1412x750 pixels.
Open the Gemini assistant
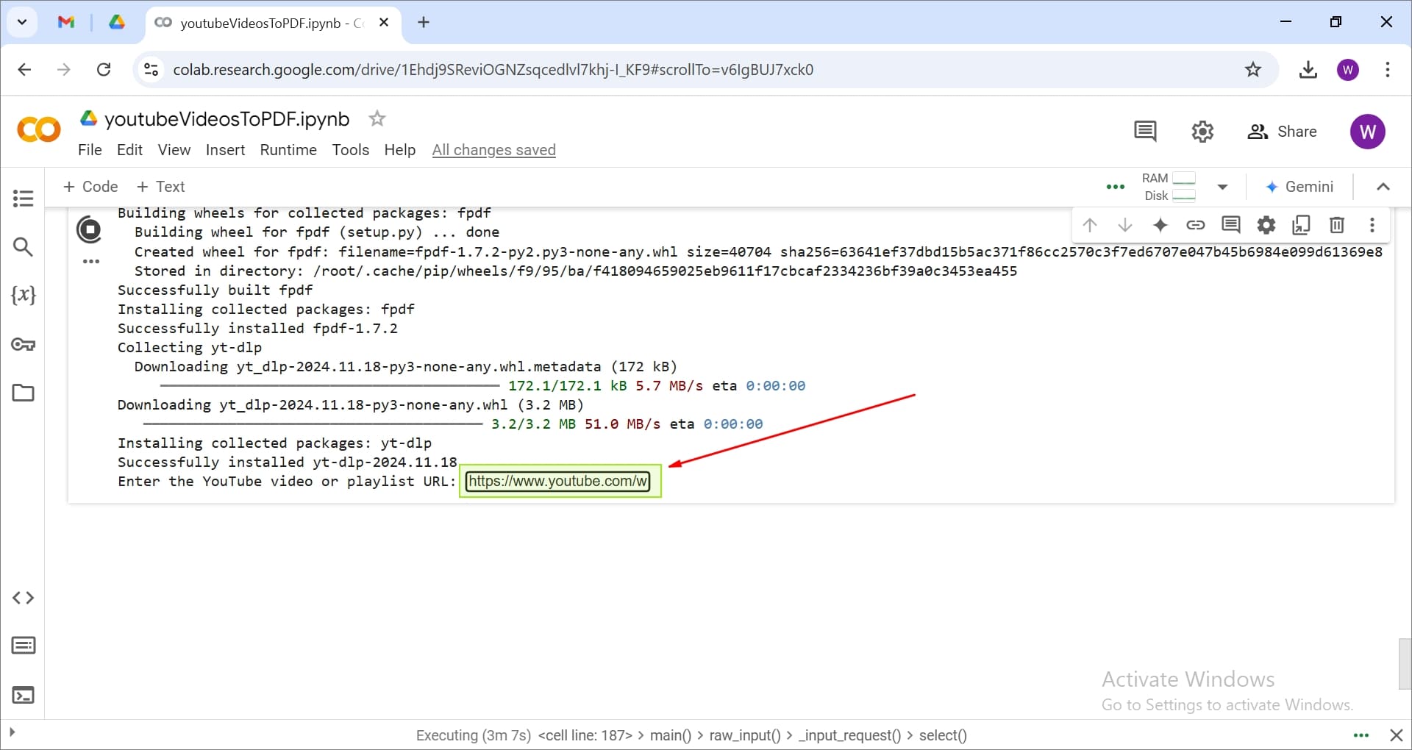point(1299,187)
